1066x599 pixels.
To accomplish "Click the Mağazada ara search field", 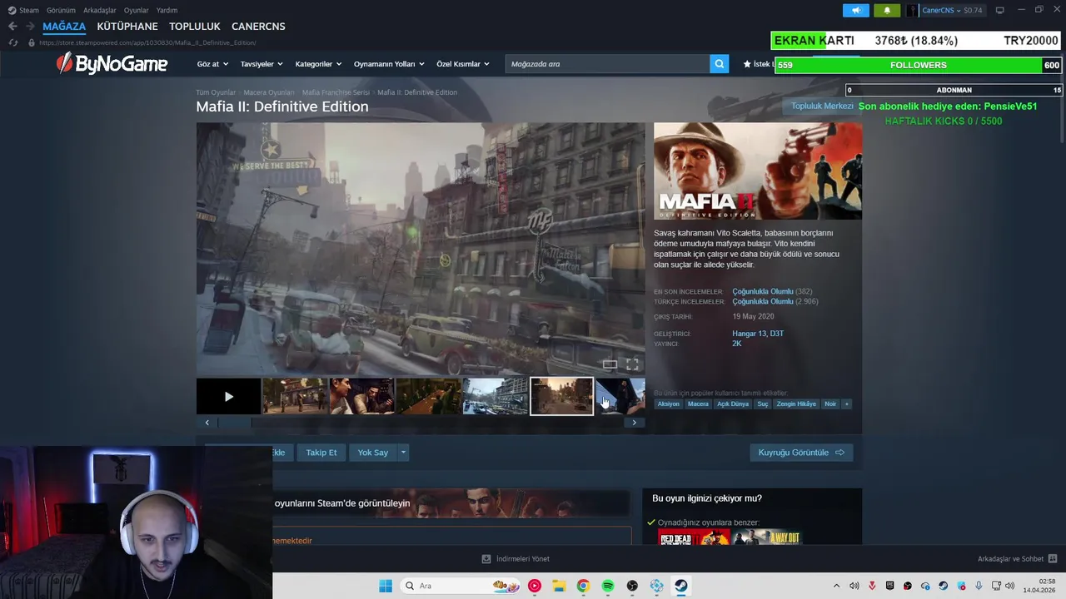I will (x=607, y=64).
